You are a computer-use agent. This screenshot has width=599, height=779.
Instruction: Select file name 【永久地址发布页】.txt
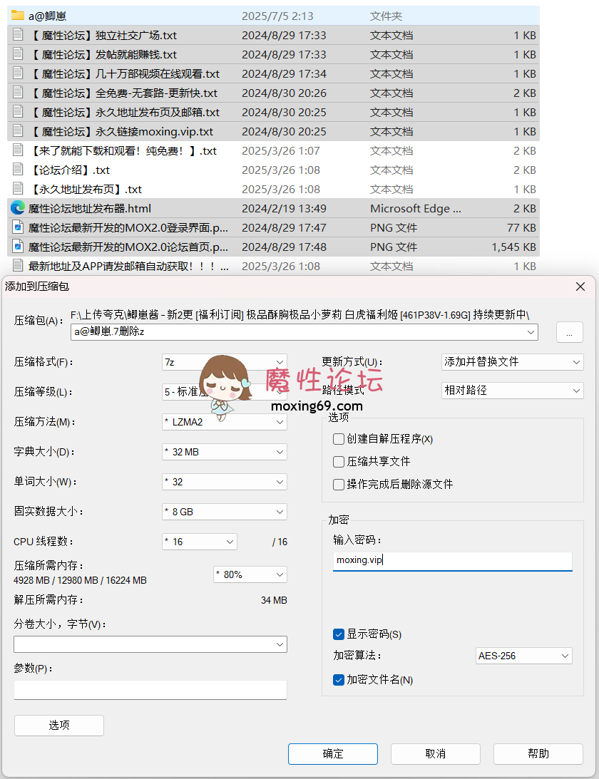[x=85, y=190]
